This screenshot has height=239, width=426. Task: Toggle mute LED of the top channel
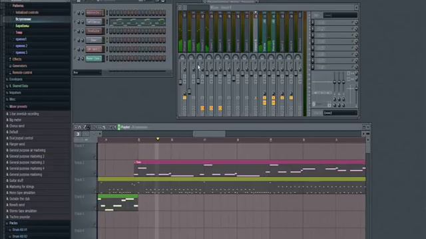(x=75, y=13)
